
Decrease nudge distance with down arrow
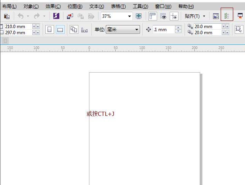(178, 32)
